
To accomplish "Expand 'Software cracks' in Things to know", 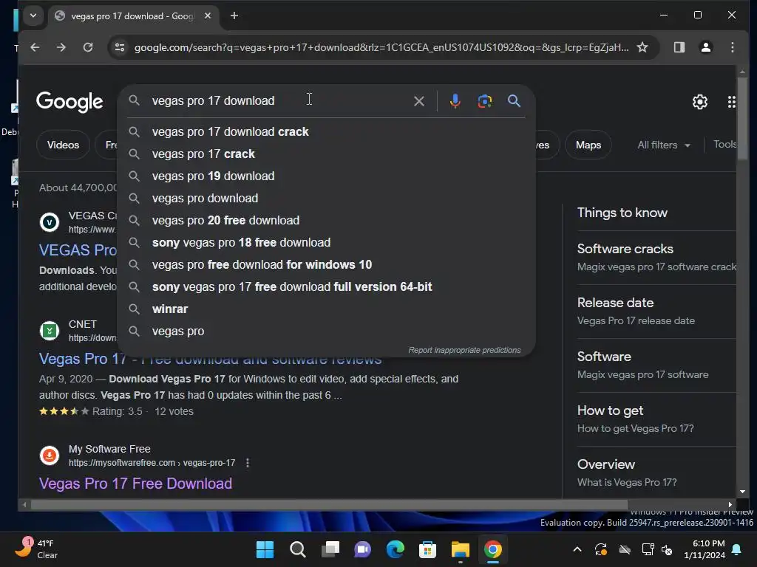I will [656, 258].
